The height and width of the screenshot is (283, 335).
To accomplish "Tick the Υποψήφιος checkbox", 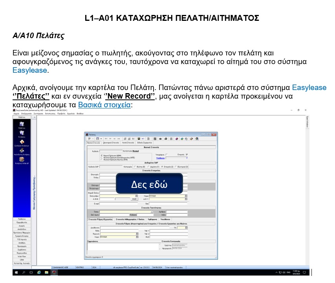I will click(x=167, y=154).
